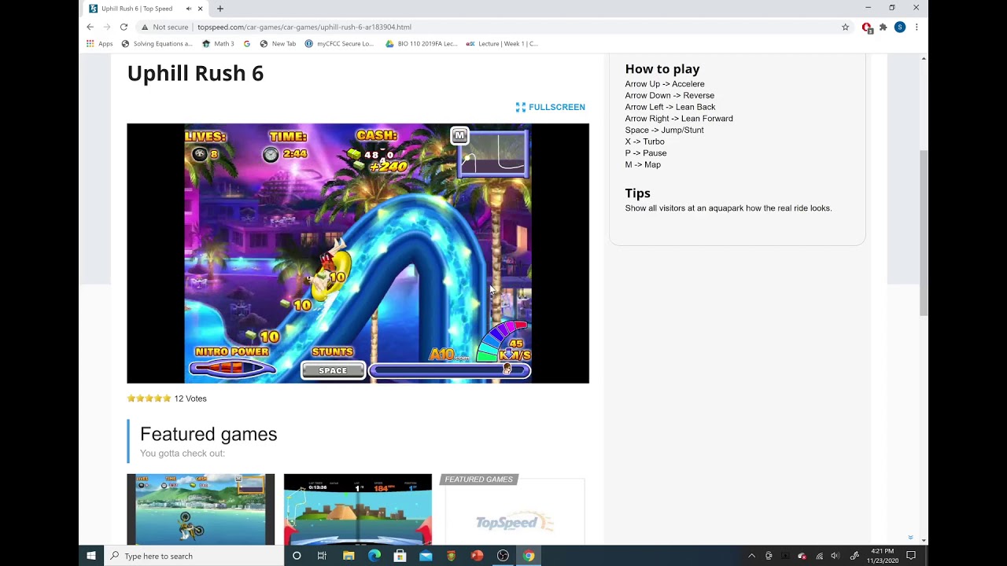Viewport: 1007px width, 566px height.
Task: Select the Uphill Rush 6 tab
Action: pyautogui.click(x=146, y=9)
